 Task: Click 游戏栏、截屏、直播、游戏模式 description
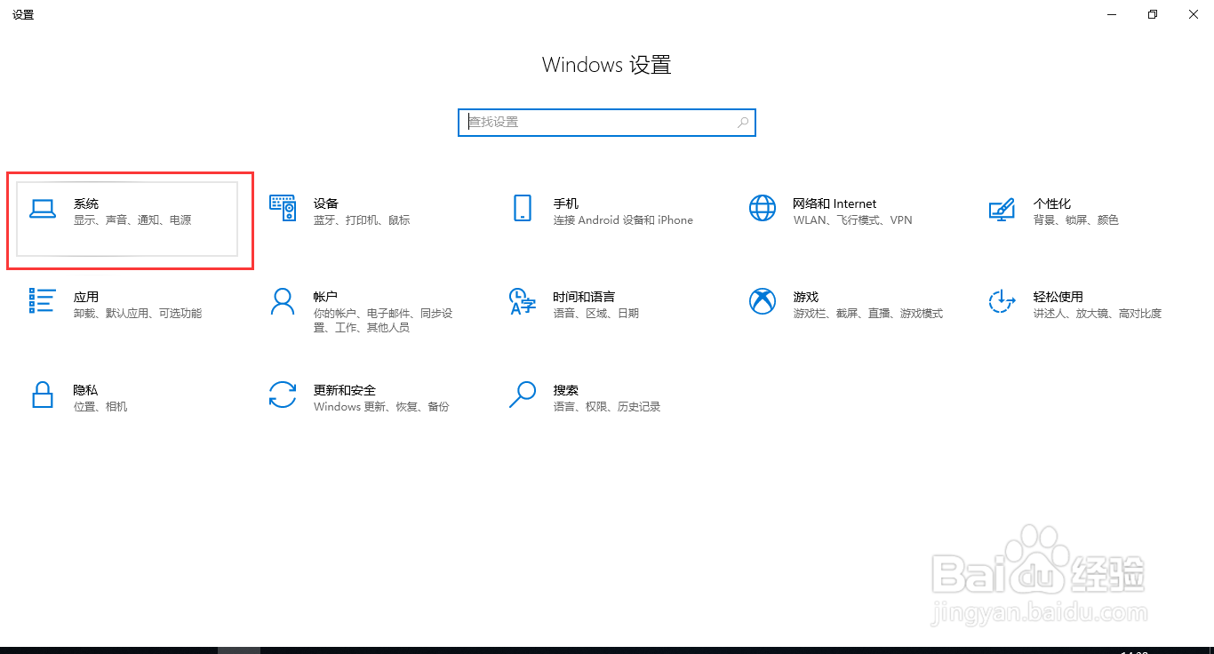click(868, 314)
